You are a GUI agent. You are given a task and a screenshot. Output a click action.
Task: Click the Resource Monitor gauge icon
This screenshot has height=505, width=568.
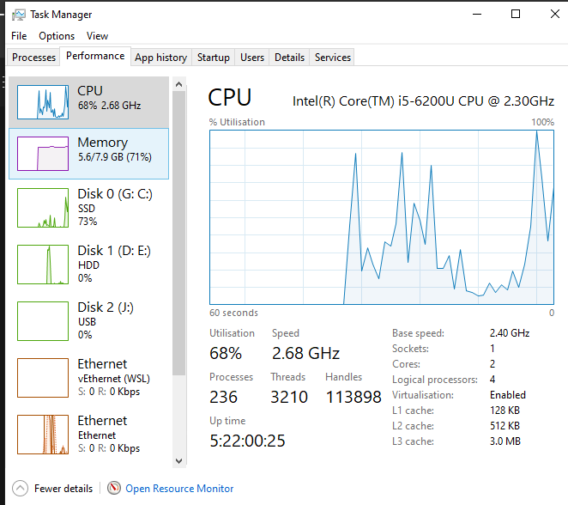pyautogui.click(x=114, y=488)
